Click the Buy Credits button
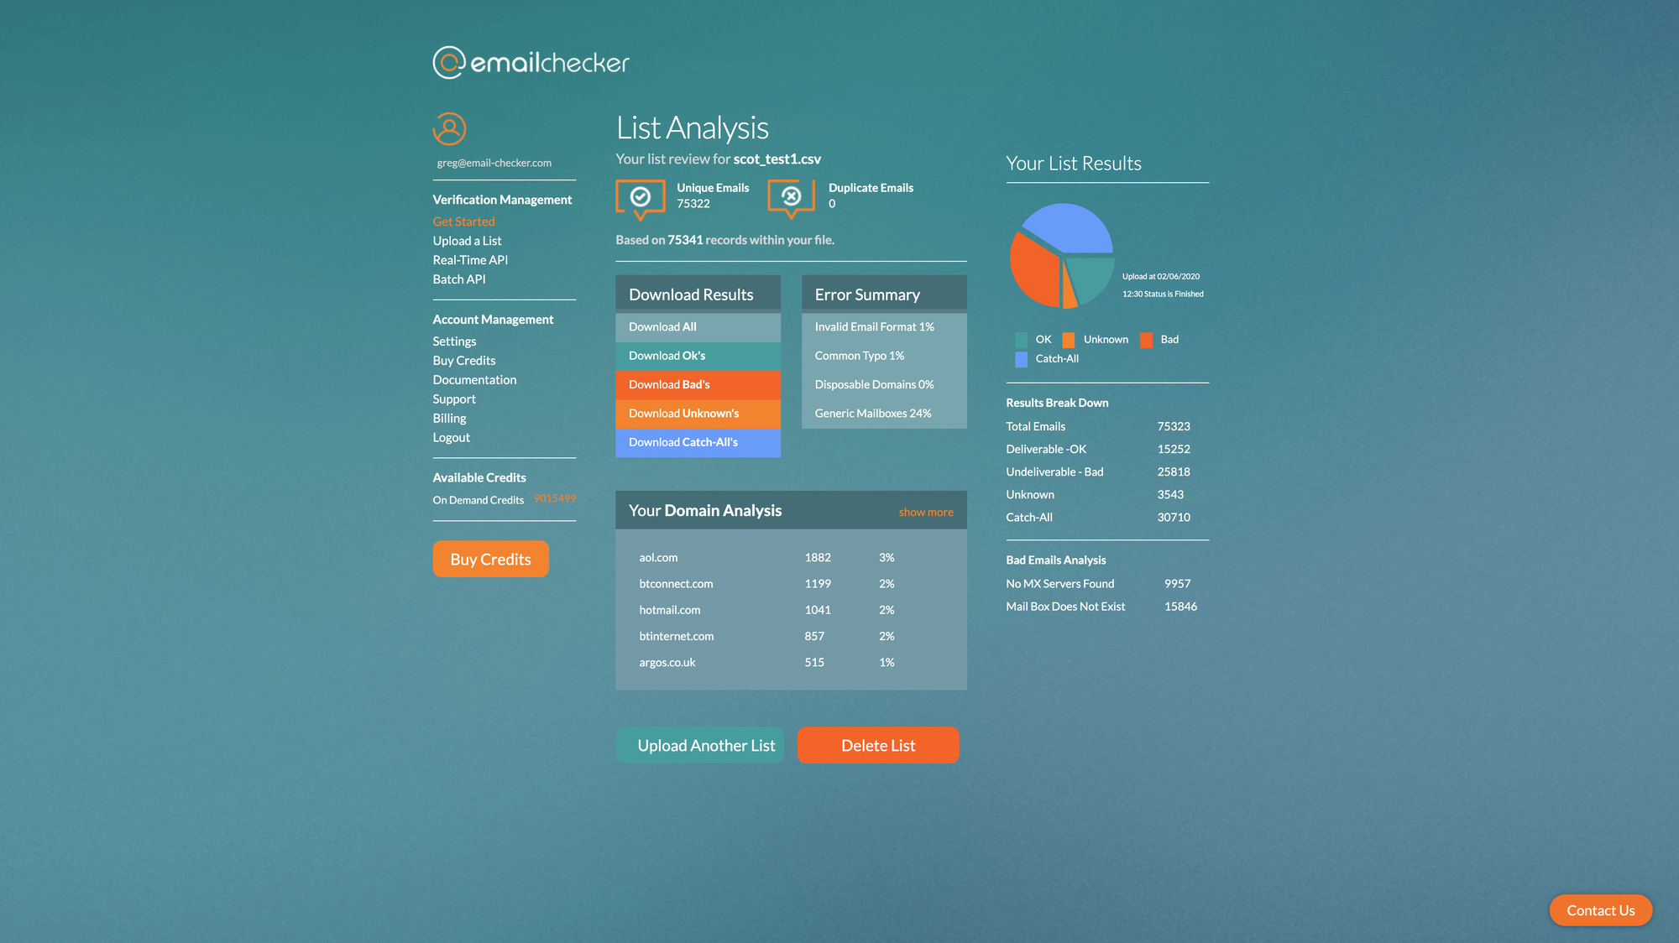The width and height of the screenshot is (1679, 943). [490, 559]
